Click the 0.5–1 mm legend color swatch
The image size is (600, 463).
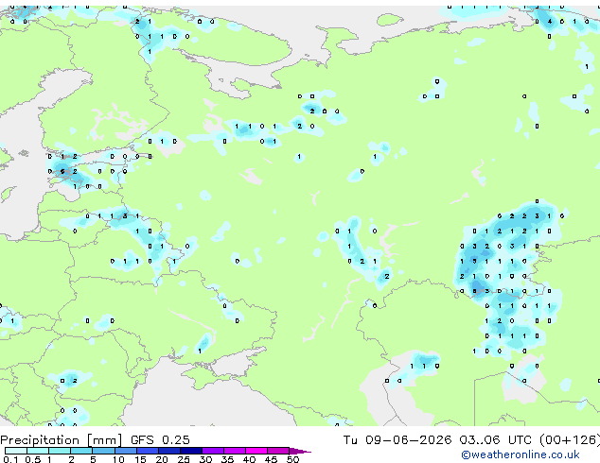coord(38,451)
